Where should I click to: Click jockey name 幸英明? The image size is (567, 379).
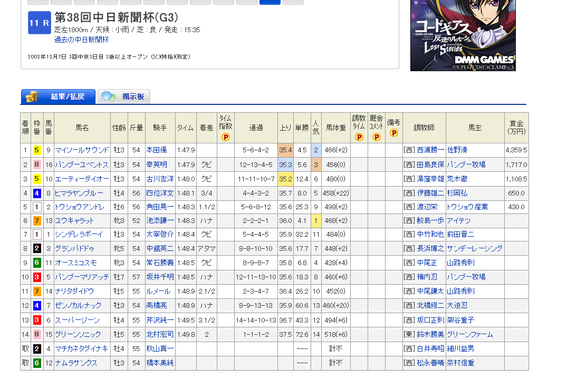tap(157, 164)
